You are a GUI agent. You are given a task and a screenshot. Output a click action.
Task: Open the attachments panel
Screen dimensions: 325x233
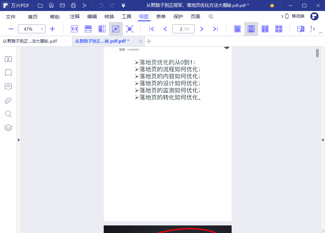(x=8, y=100)
